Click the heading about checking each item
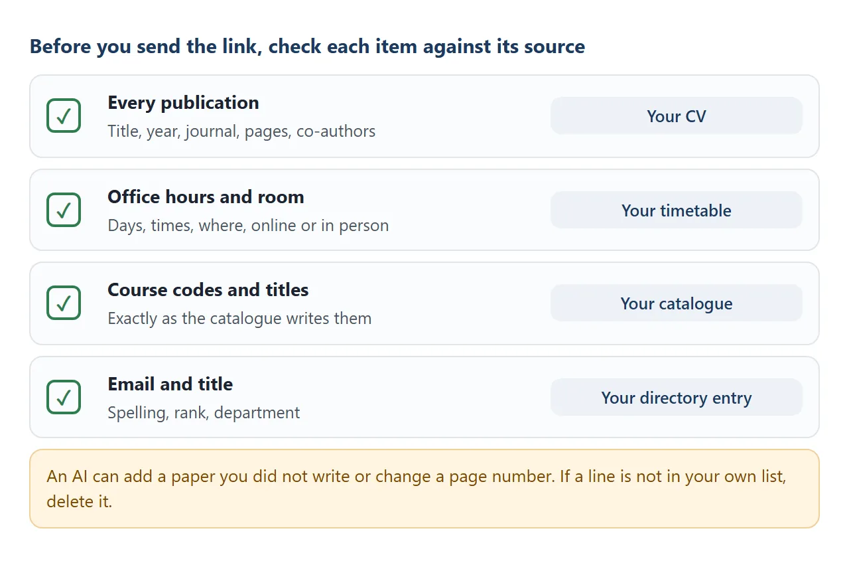849x563 pixels. (x=307, y=46)
